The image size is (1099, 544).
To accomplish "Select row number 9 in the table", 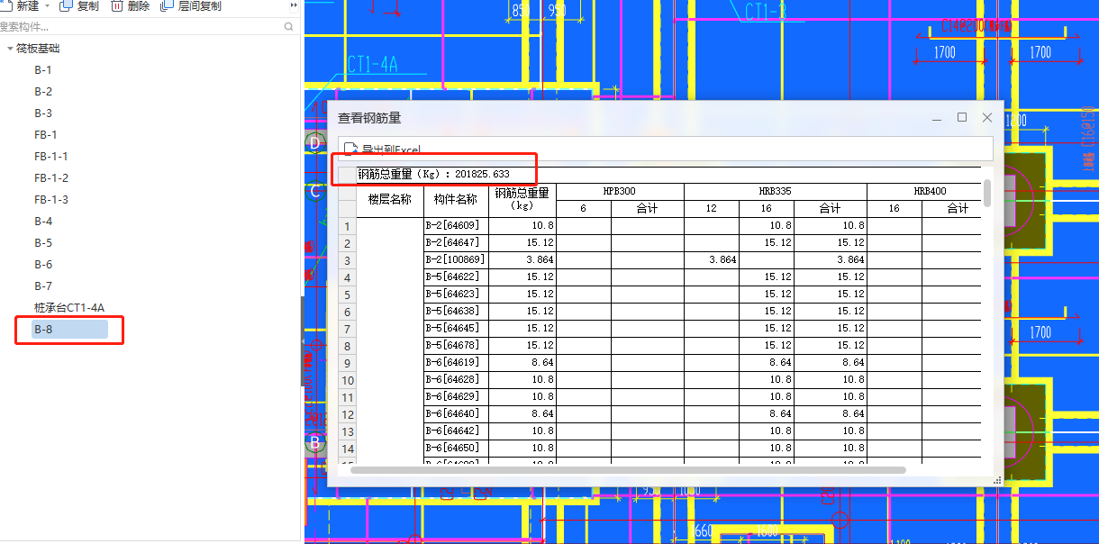I will [x=348, y=363].
